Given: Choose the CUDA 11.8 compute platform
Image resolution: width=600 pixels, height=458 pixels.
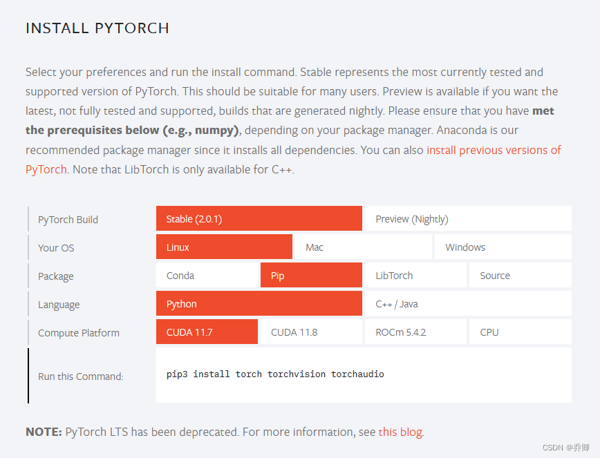Looking at the screenshot, I should tap(311, 332).
